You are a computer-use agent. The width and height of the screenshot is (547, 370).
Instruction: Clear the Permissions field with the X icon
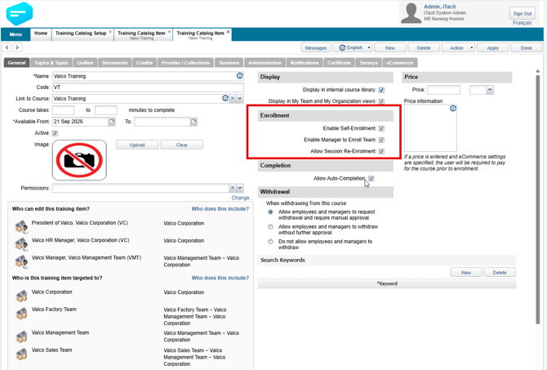[x=233, y=188]
